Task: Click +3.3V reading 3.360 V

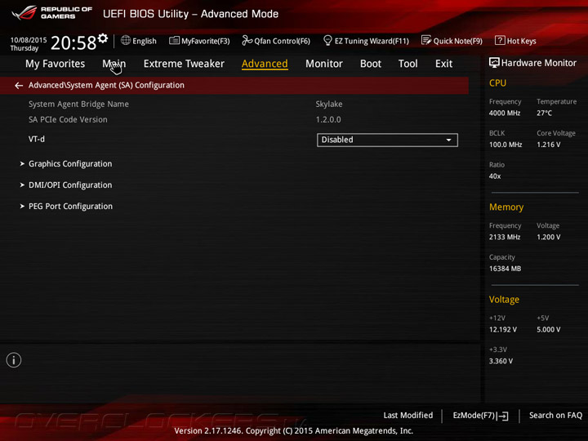Action: point(501,361)
